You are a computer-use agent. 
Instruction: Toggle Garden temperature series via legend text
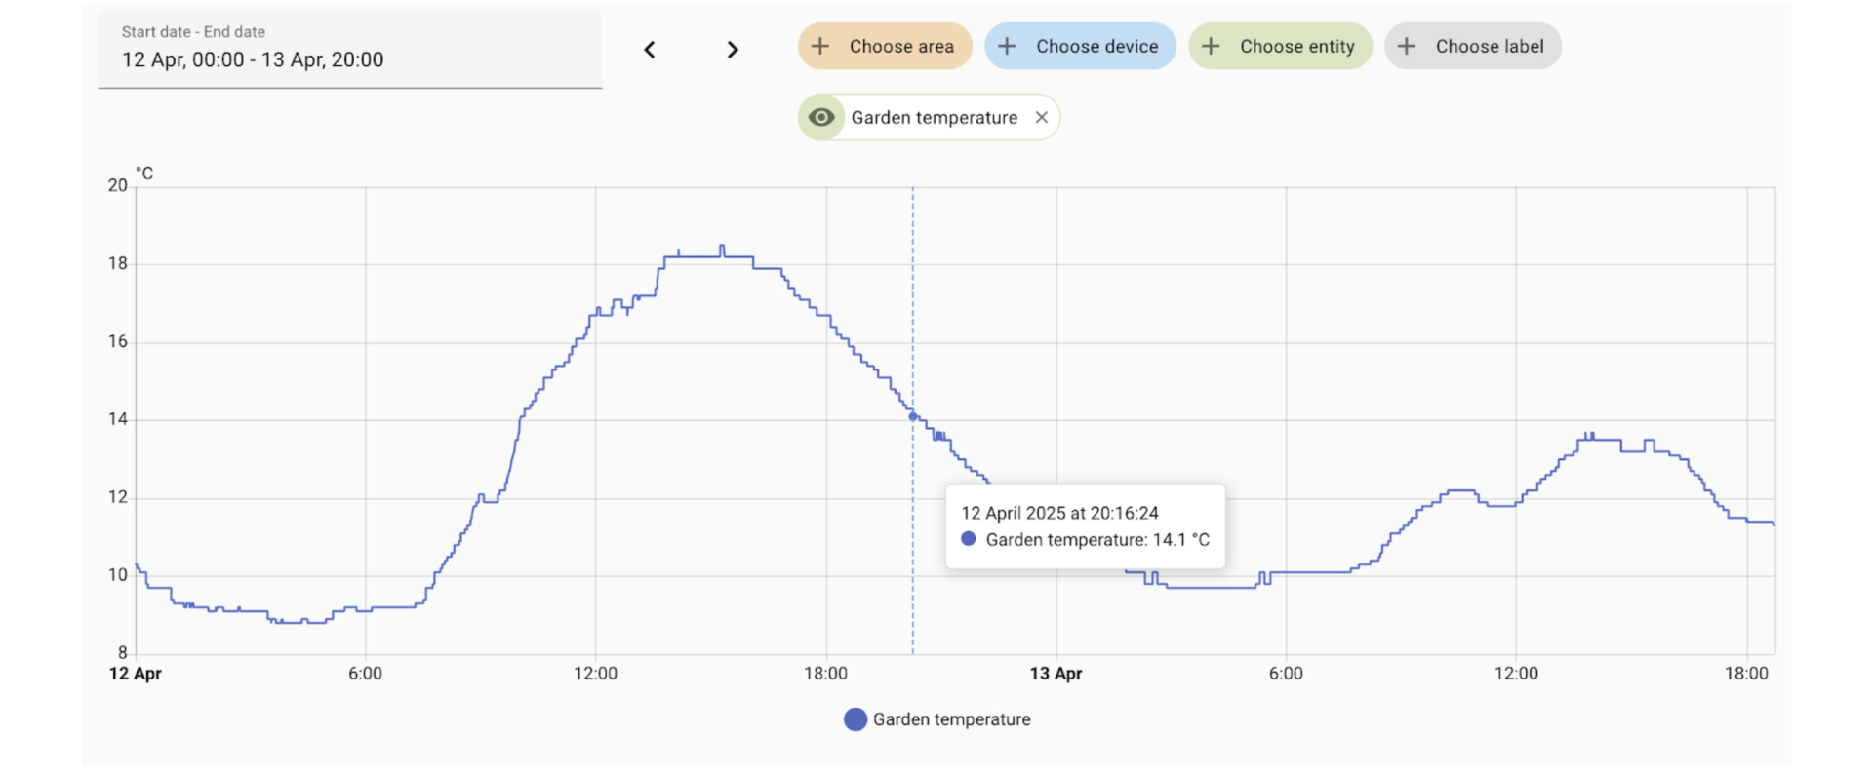point(951,719)
